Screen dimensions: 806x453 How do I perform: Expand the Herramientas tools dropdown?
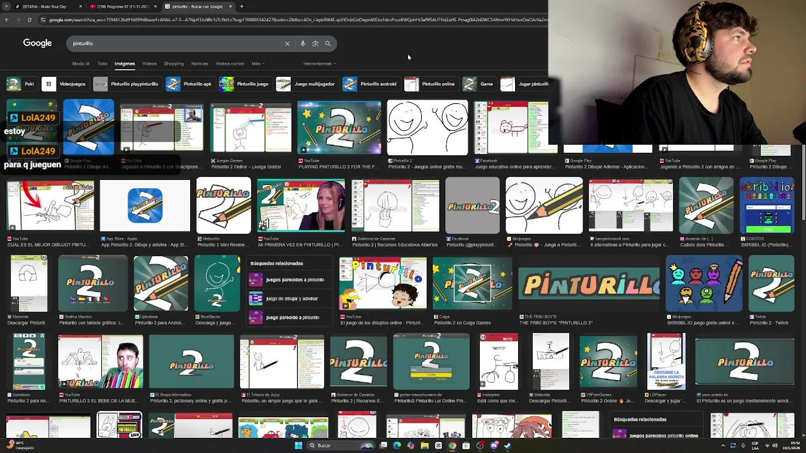(x=319, y=64)
